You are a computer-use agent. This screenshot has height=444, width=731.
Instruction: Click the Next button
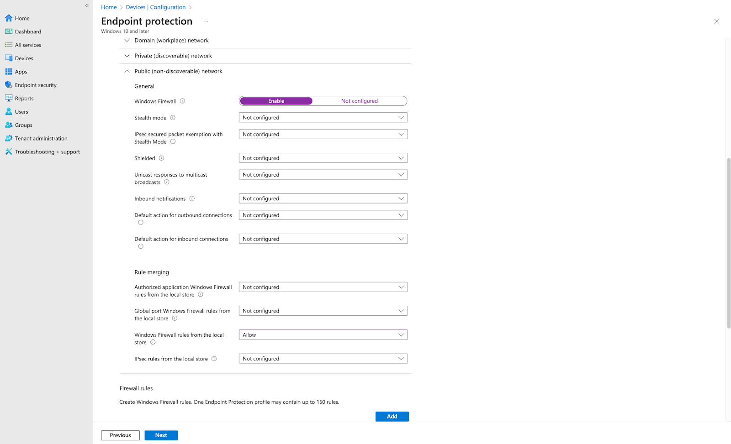tap(161, 435)
